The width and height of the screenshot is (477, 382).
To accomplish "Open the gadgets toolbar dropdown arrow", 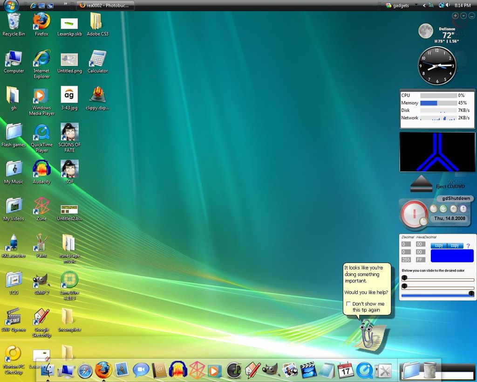I will pos(416,5).
